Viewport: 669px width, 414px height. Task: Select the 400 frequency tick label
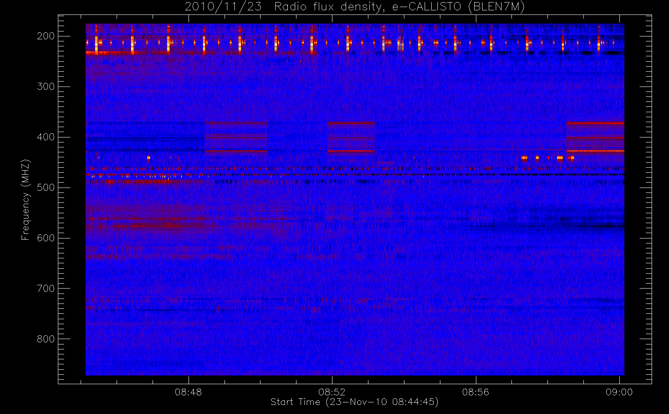[x=46, y=137]
